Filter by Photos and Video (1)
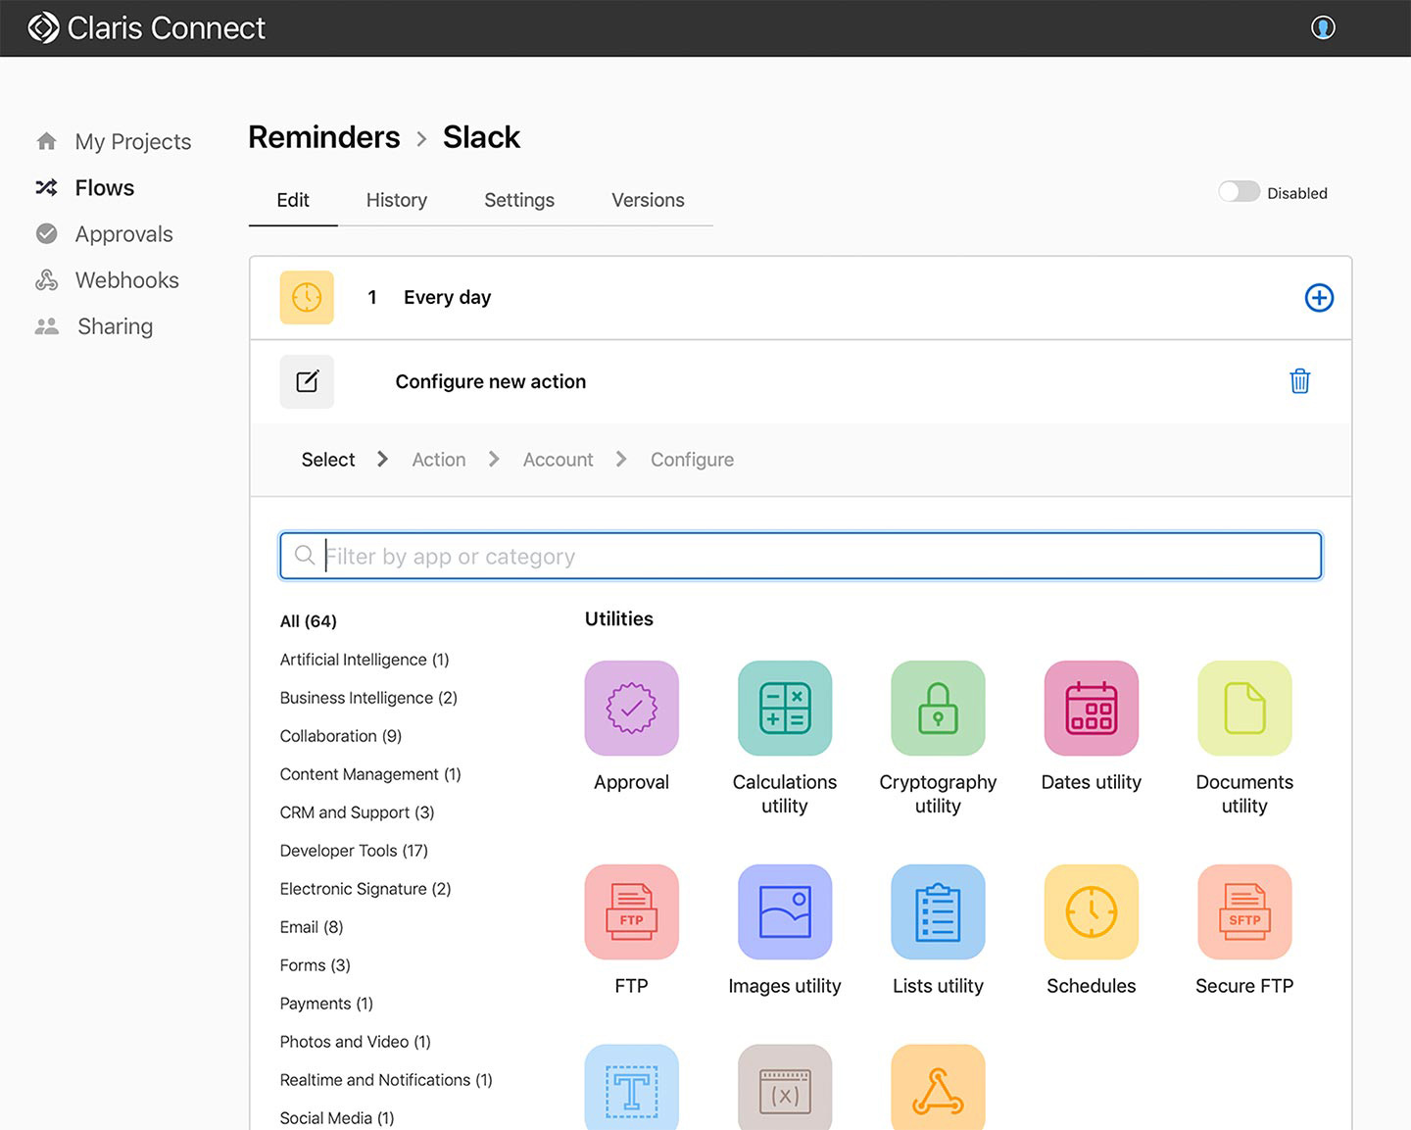 pos(356,1042)
